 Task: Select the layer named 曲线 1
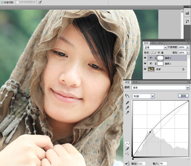(x=165, y=64)
